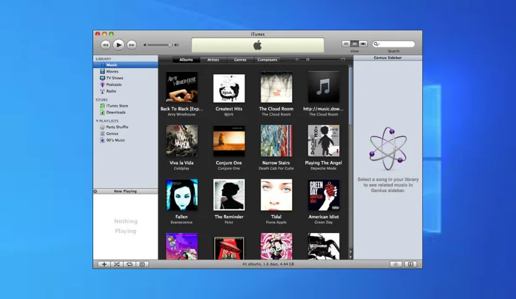Create a playlist with the plus button
Image resolution: width=516 pixels, height=299 pixels.
tap(104, 264)
